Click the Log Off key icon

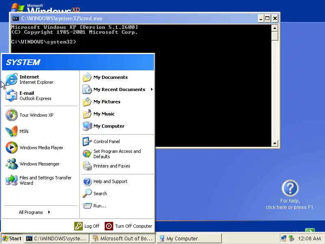pyautogui.click(x=78, y=226)
